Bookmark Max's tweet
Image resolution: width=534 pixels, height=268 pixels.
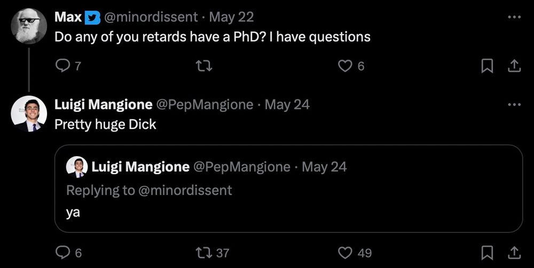pos(487,66)
